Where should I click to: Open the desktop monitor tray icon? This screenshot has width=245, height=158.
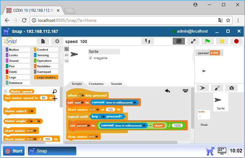point(222,151)
